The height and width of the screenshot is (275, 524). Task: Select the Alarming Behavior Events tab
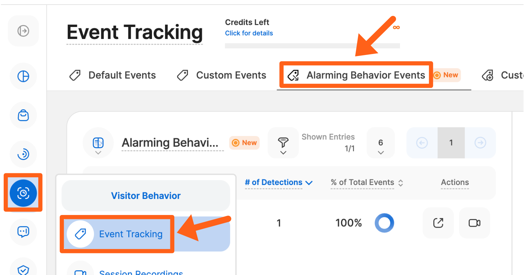point(356,75)
